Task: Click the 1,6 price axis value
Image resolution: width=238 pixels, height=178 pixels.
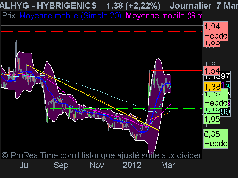Action: coord(210,64)
